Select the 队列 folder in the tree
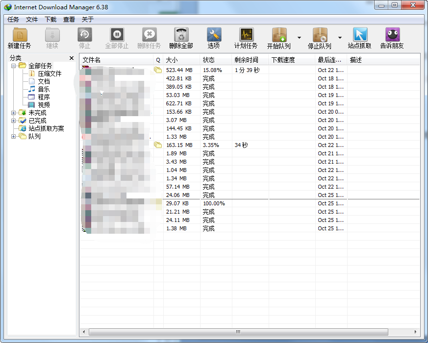The image size is (428, 343). [34, 136]
